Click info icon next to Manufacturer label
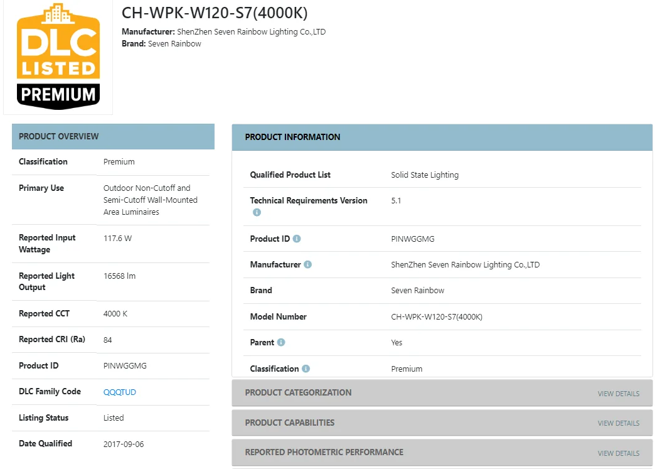The width and height of the screenshot is (665, 469). 307,264
